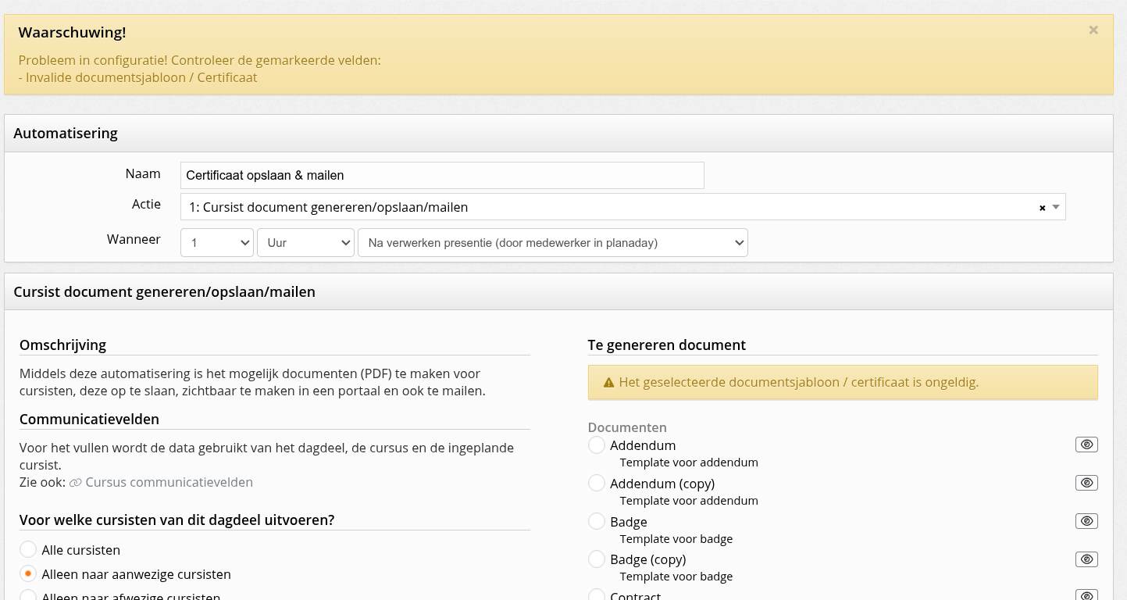Clear the selected Actie with the x icon
Screen dimensions: 1127x600
coord(1042,208)
